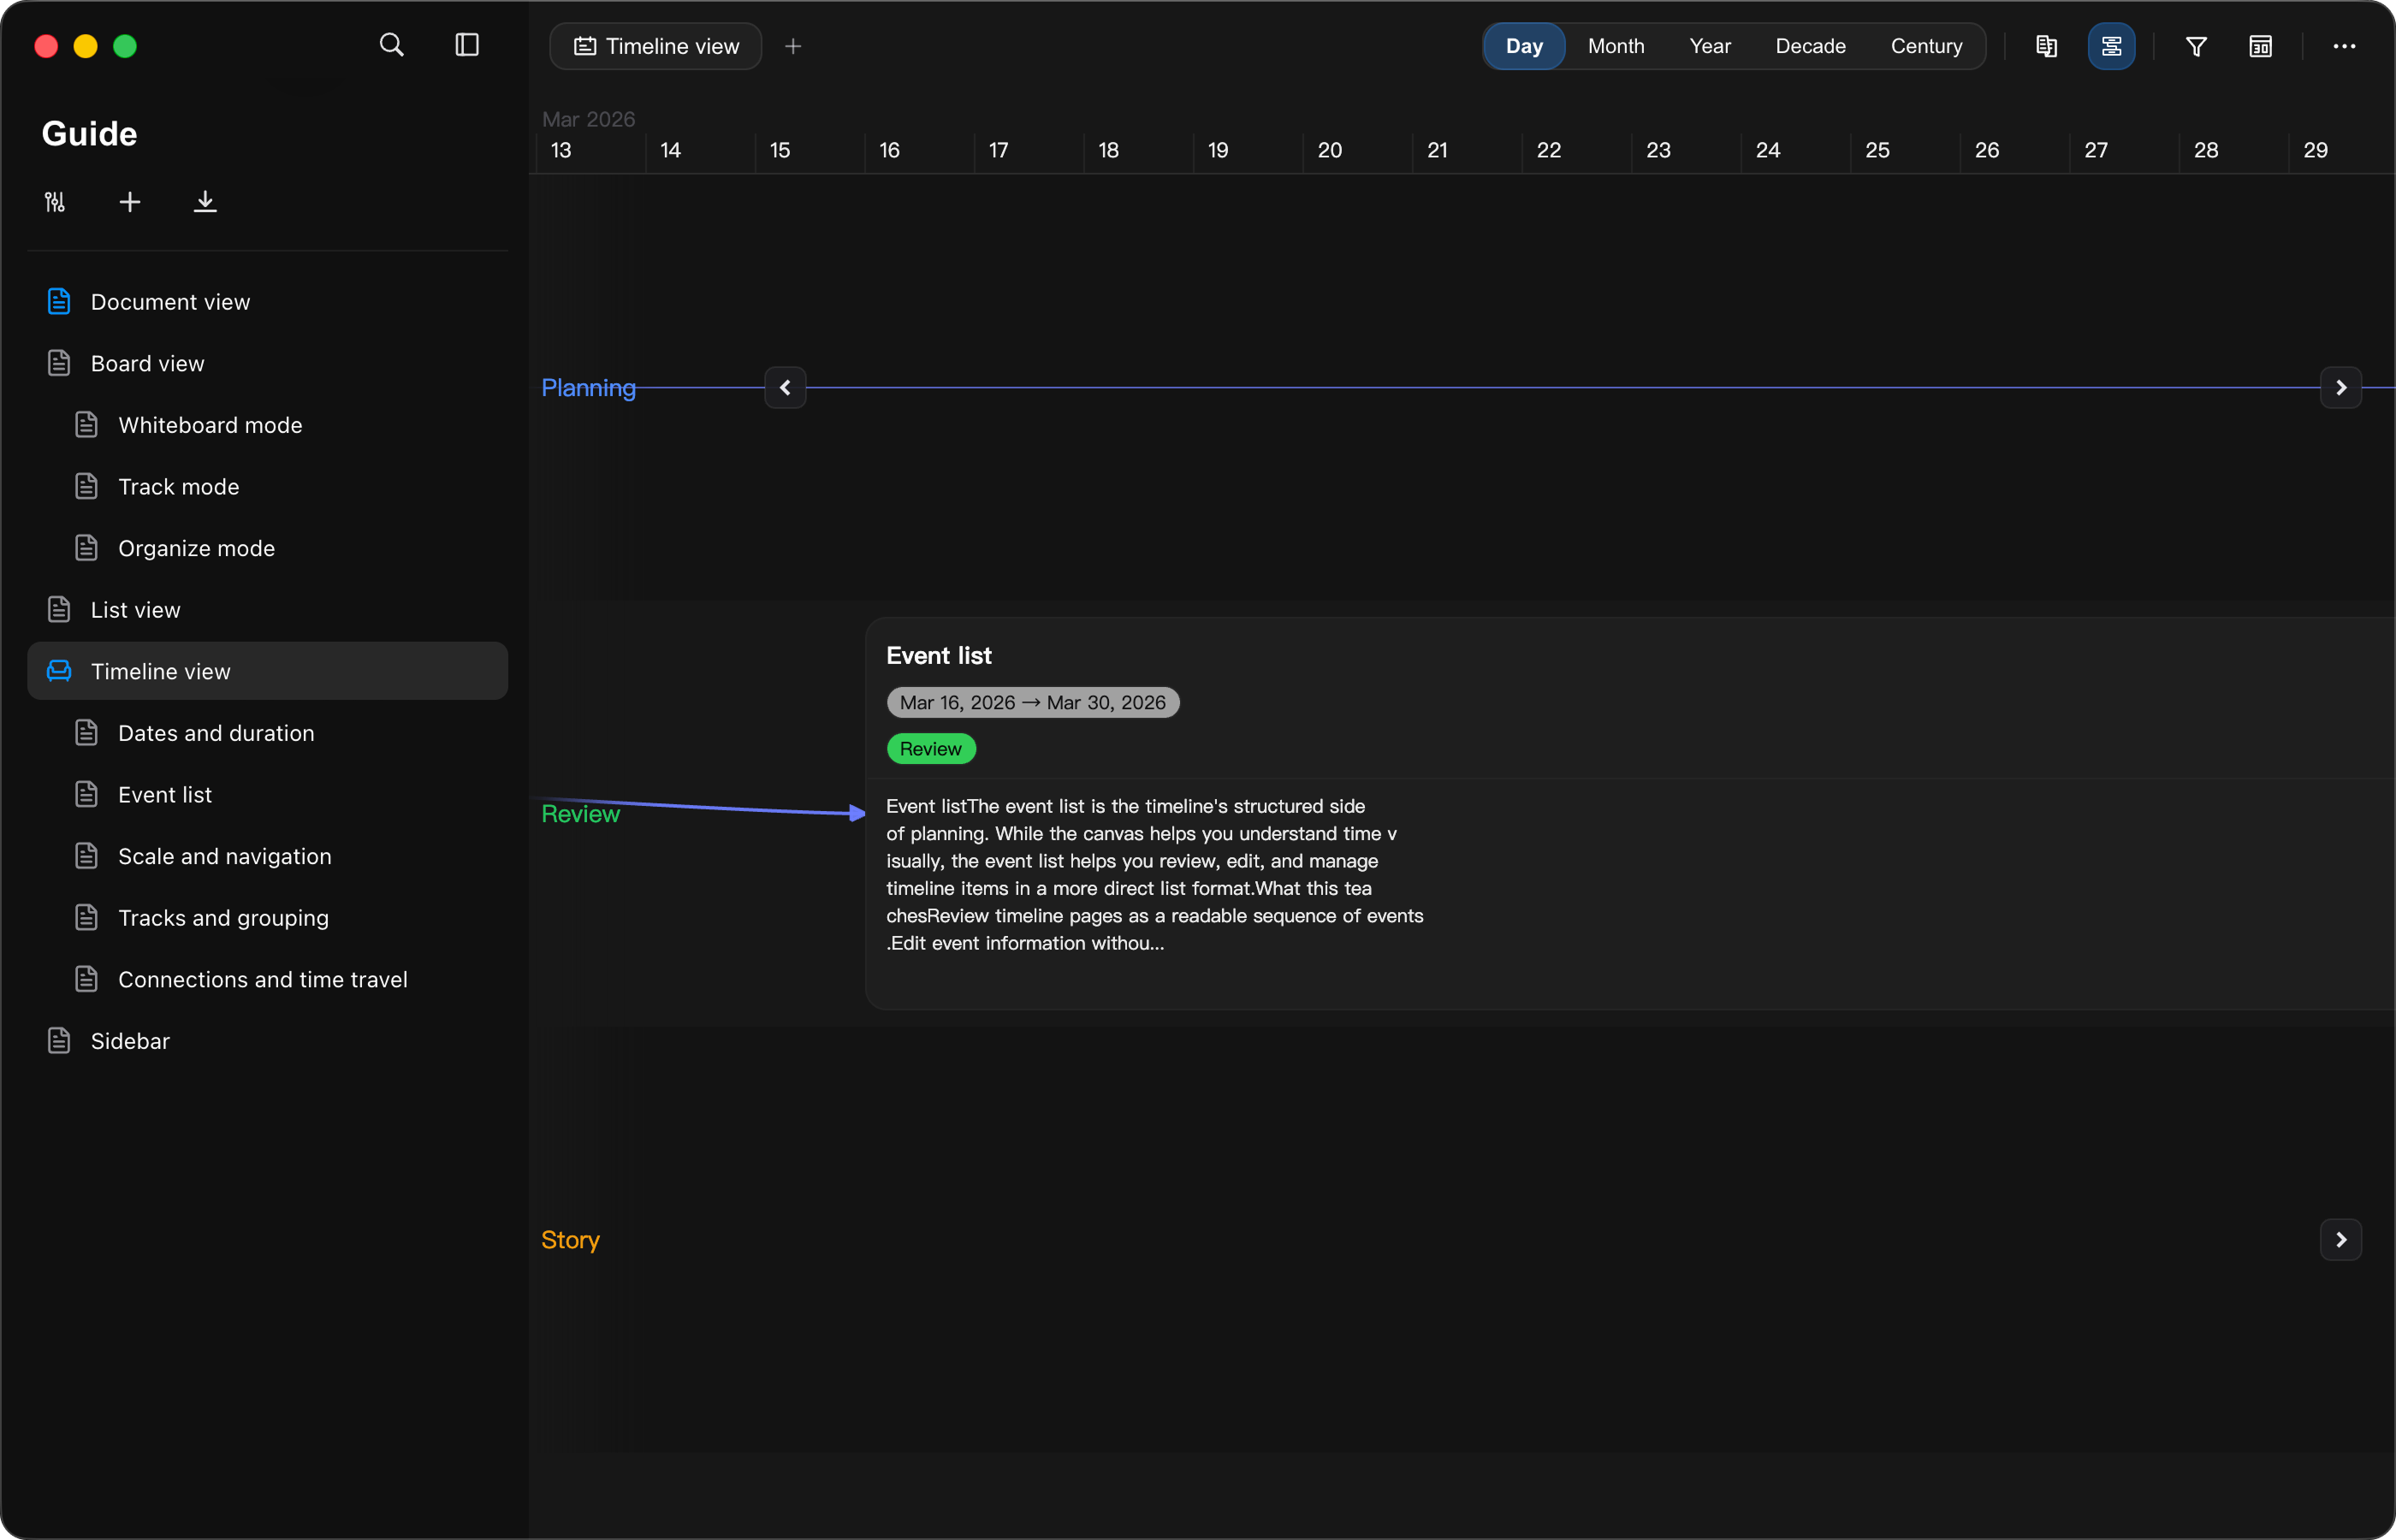Open Event list page in sidebar

[268, 794]
